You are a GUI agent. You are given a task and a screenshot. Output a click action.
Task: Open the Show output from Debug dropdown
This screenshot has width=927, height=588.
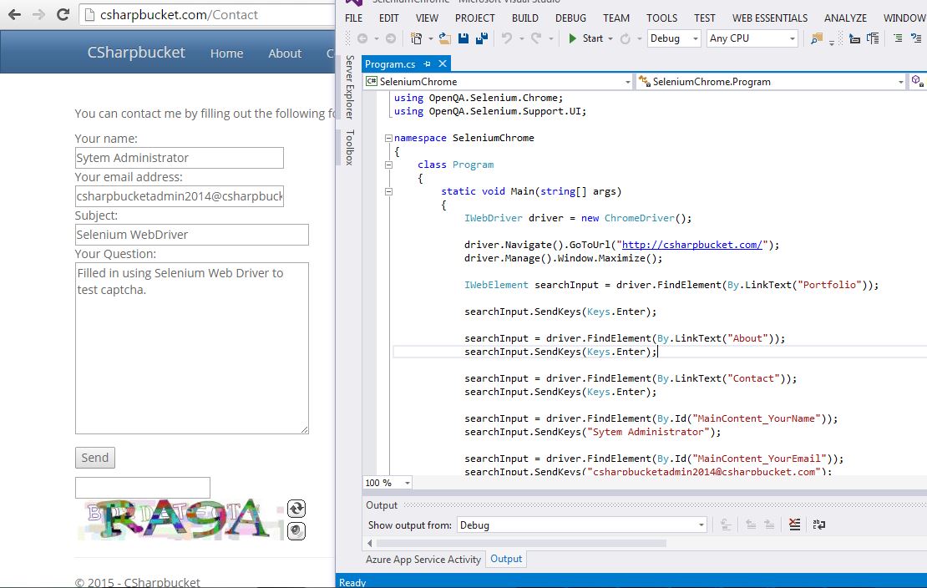click(582, 525)
